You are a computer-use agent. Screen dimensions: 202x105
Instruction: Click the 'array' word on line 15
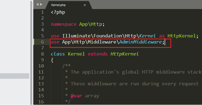tap(92, 96)
